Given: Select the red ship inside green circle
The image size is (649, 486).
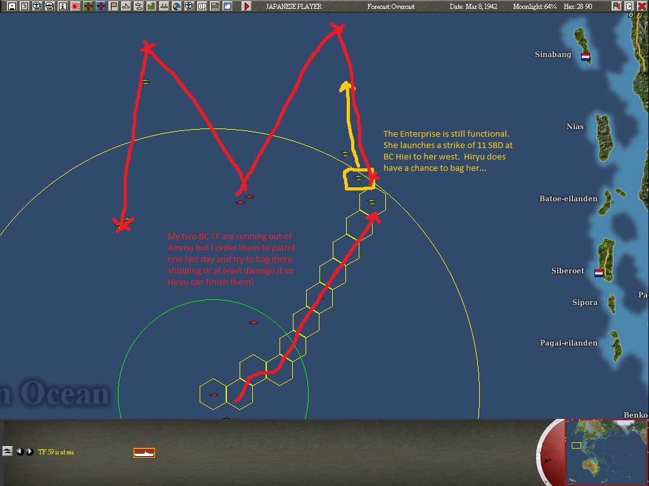Looking at the screenshot, I should pyautogui.click(x=254, y=322).
